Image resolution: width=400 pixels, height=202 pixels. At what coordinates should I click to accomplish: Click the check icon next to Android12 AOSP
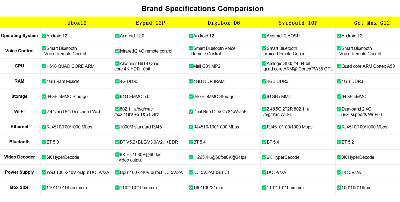(x=264, y=36)
